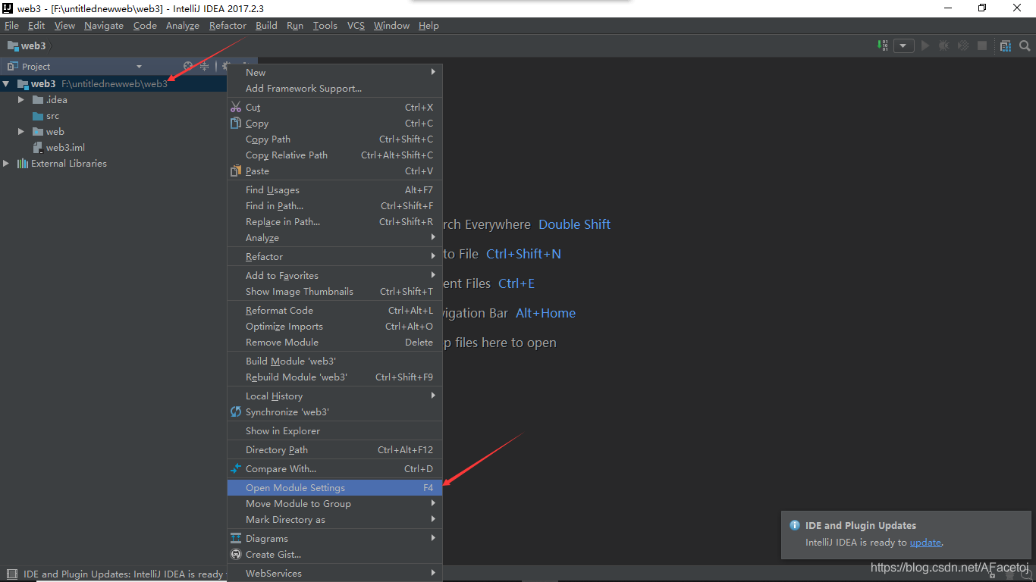Click Run with Coverage icon
The height and width of the screenshot is (582, 1036).
(x=963, y=45)
